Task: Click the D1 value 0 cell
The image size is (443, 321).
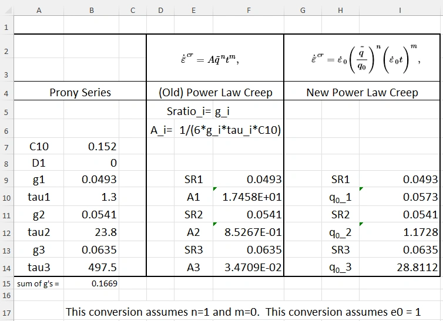Action: 92,163
